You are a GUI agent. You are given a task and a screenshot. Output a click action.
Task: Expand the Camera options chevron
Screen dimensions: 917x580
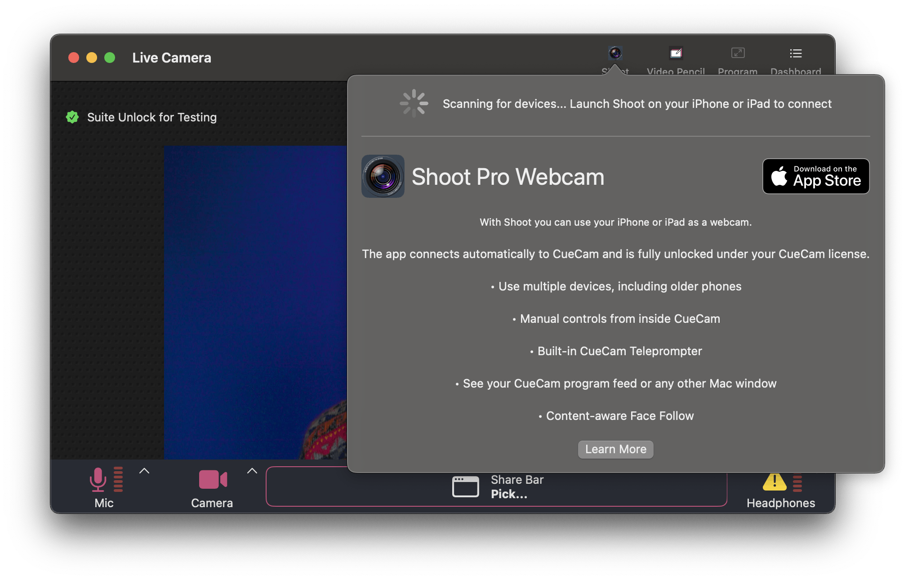pos(252,471)
